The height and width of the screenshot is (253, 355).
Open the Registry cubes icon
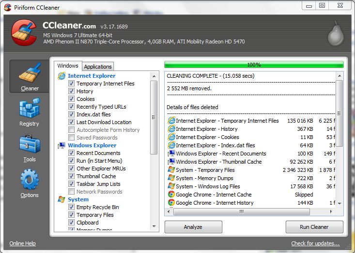pyautogui.click(x=30, y=108)
